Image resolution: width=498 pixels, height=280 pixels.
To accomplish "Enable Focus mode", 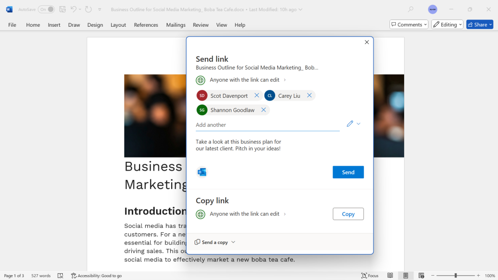I will (x=370, y=276).
